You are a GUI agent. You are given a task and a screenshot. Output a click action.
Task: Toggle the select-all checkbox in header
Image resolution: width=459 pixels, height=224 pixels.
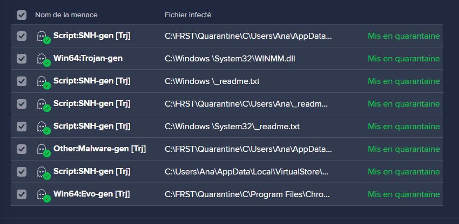point(22,15)
